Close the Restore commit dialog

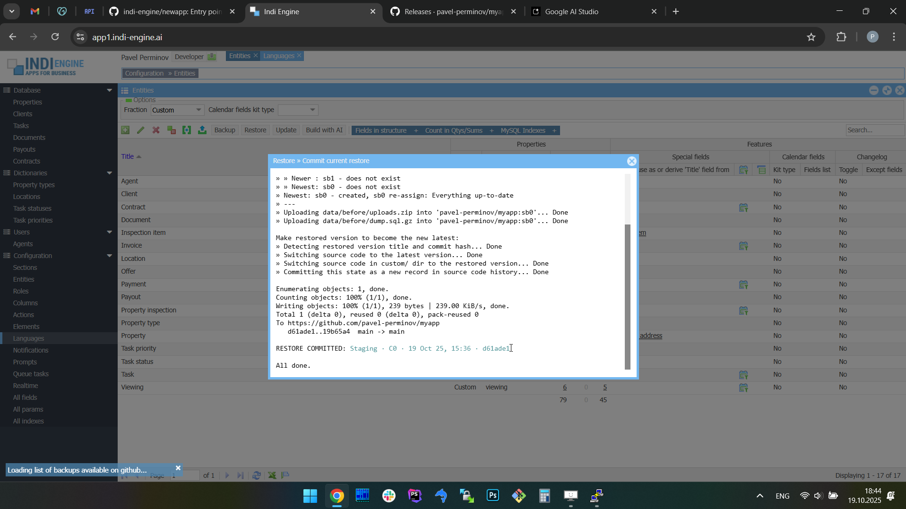click(631, 161)
